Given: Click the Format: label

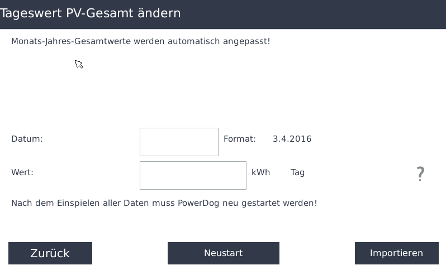Looking at the screenshot, I should (240, 139).
